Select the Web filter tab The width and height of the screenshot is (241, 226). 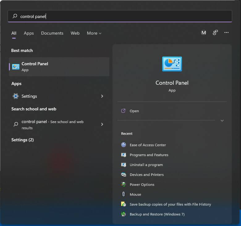(75, 33)
